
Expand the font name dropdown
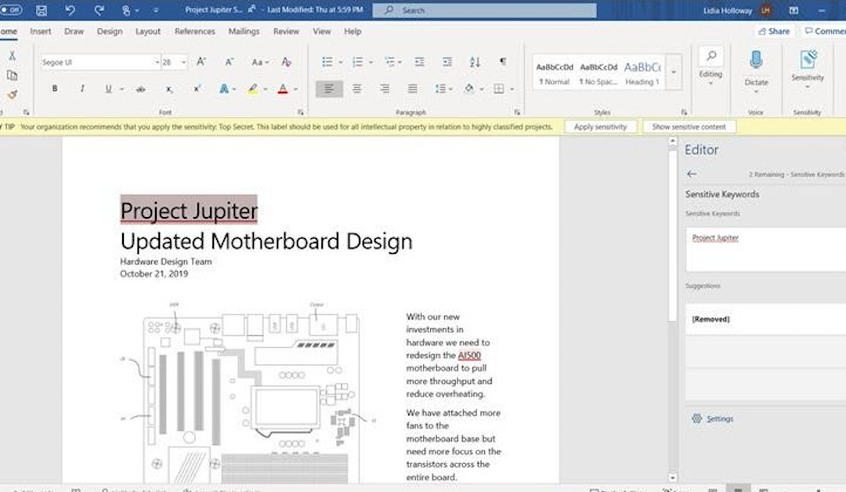tap(157, 62)
